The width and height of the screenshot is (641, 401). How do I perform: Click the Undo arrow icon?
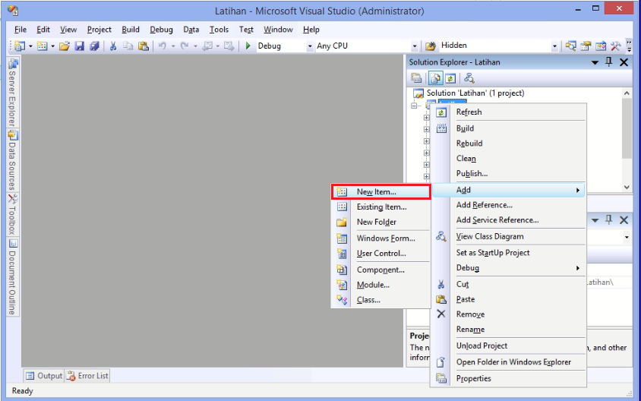pos(163,46)
